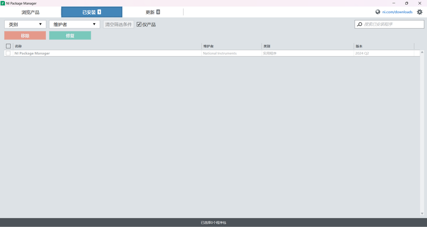
Task: Click the updates count badge on 更新 tab
Action: click(158, 12)
